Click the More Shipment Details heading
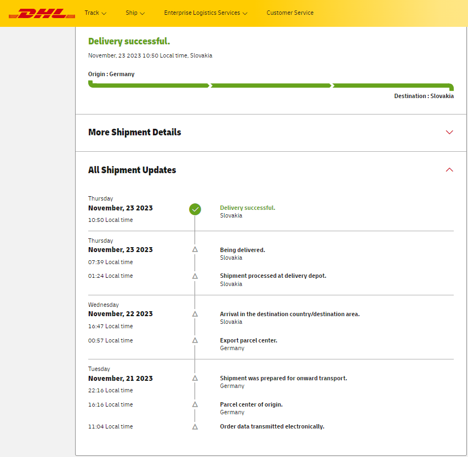The image size is (468, 457). [x=134, y=132]
